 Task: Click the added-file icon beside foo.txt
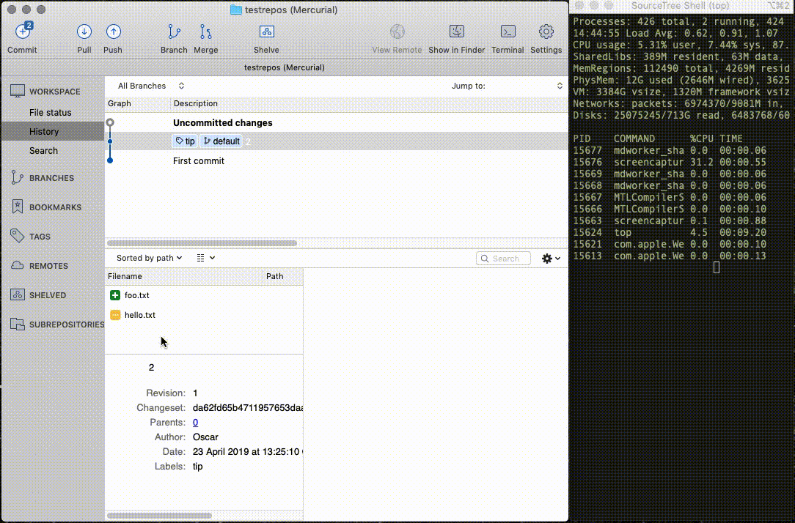click(115, 295)
